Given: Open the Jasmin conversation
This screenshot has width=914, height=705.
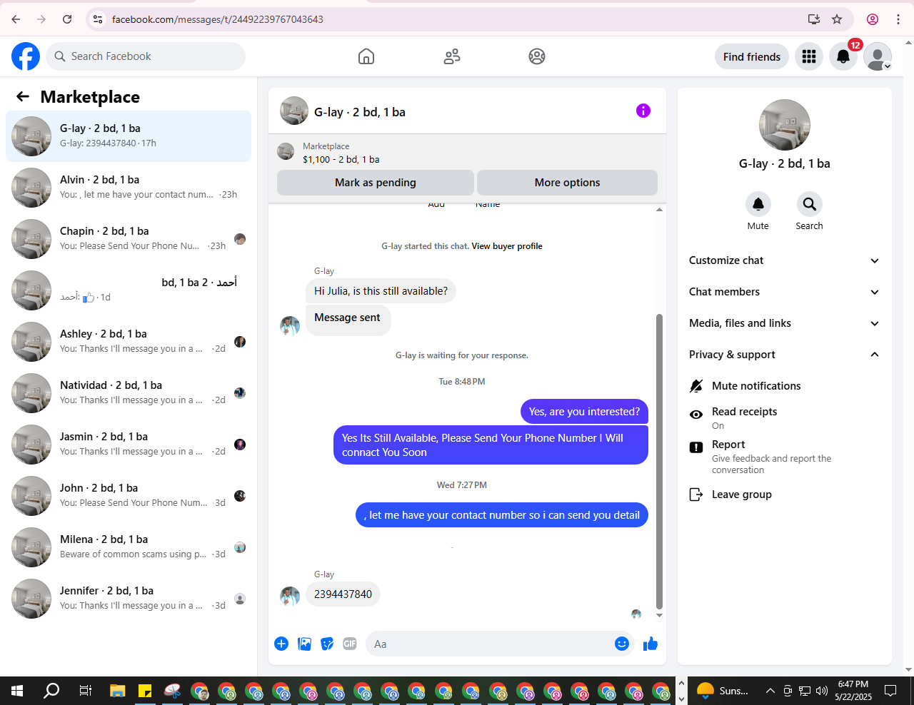Looking at the screenshot, I should tap(129, 445).
